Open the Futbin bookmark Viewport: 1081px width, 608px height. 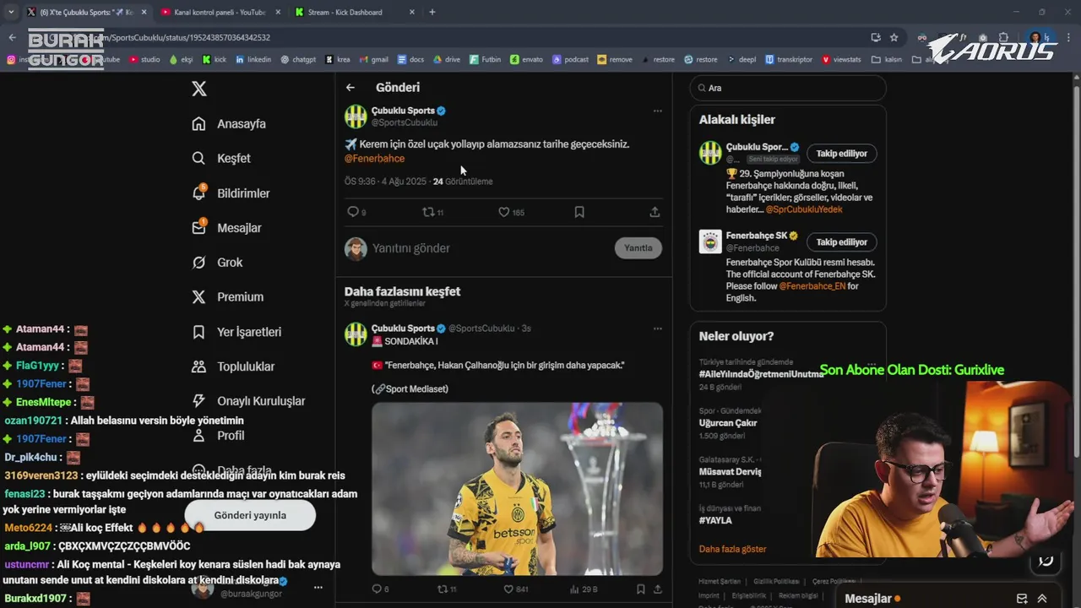[485, 60]
